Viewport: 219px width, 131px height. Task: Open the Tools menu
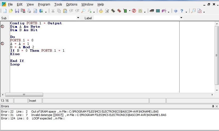[58, 4]
